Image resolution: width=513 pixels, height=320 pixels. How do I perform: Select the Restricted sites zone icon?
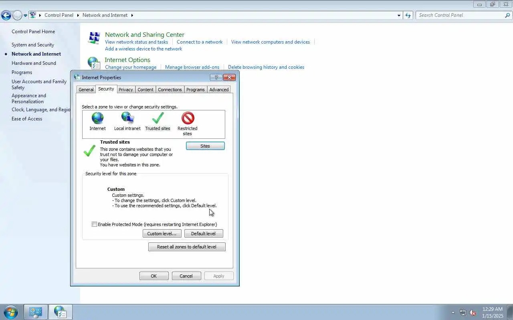pyautogui.click(x=188, y=118)
